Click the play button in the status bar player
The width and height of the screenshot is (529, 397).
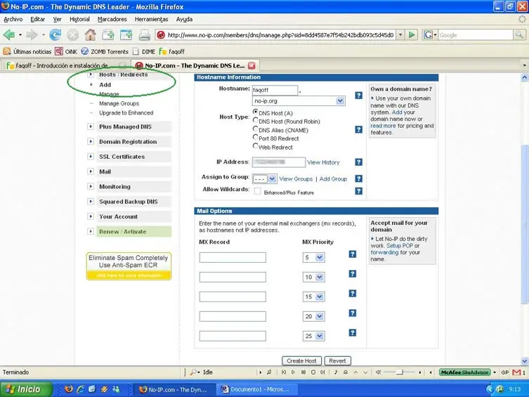pyautogui.click(x=293, y=372)
